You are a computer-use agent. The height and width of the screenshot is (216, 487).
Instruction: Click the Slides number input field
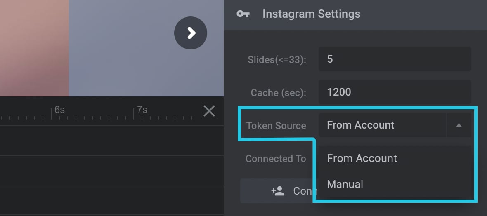click(395, 59)
